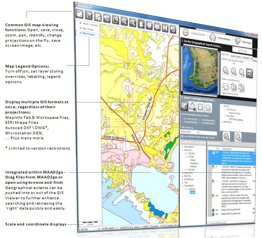The height and width of the screenshot is (238, 262).
Task: Activate the Zoom In magnifier tool
Action: (124, 21)
